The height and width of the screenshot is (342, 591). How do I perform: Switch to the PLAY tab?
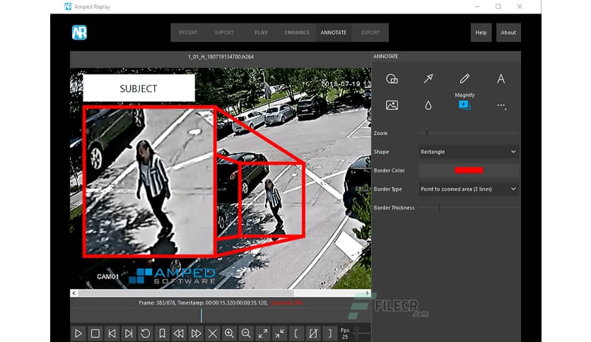261,33
